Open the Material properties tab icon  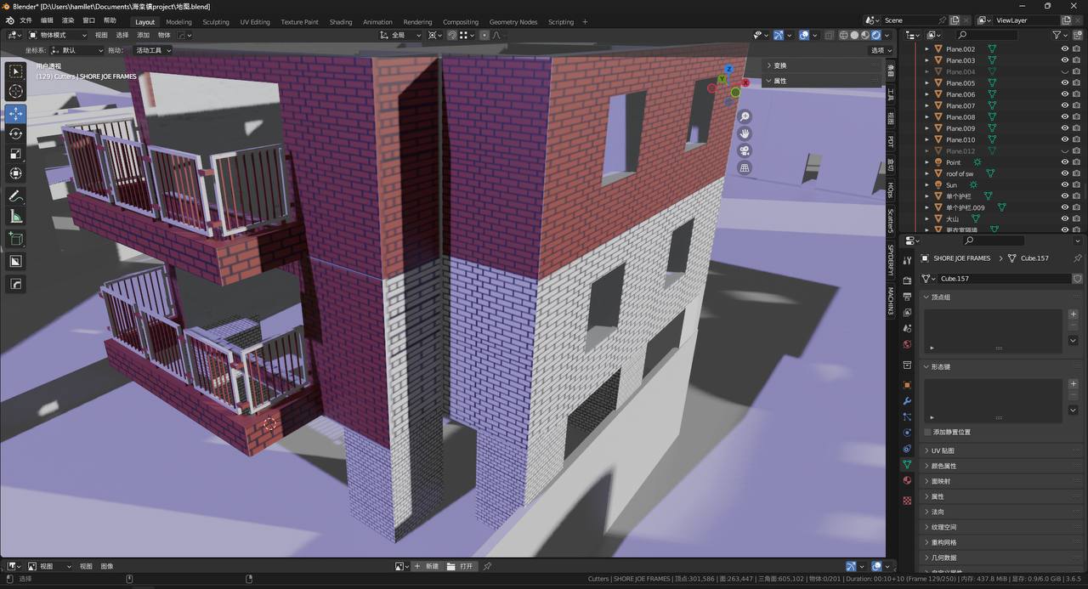coord(907,481)
